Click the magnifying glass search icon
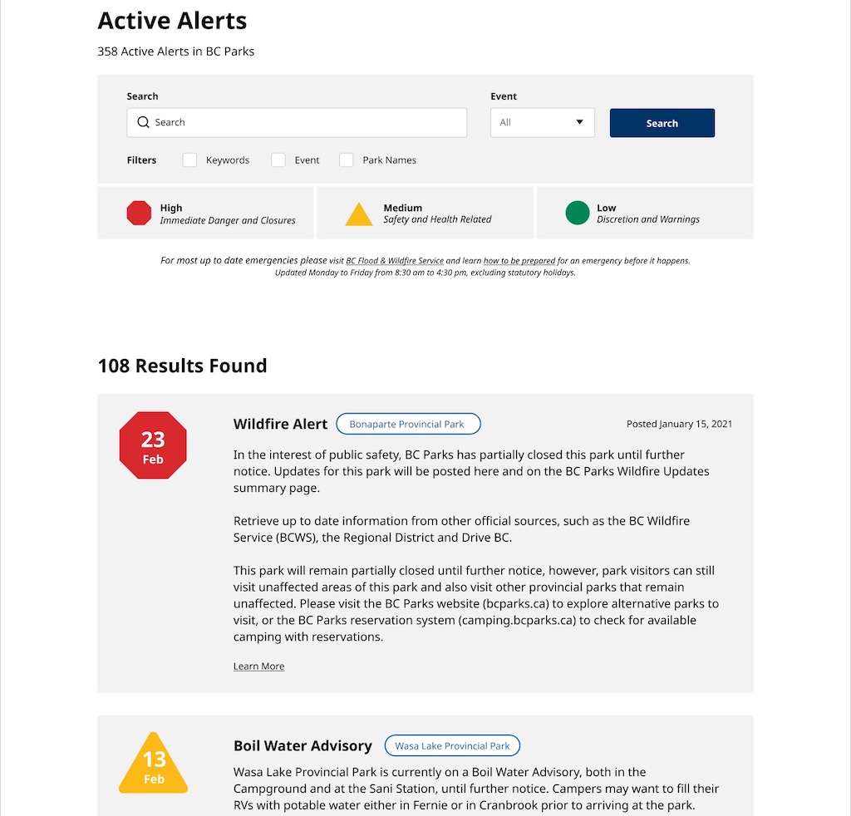The image size is (851, 816). coord(143,122)
